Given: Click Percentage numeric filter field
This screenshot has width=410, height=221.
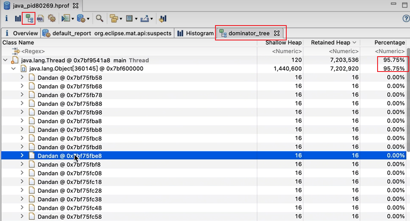Looking at the screenshot, I should pyautogui.click(x=383, y=51).
